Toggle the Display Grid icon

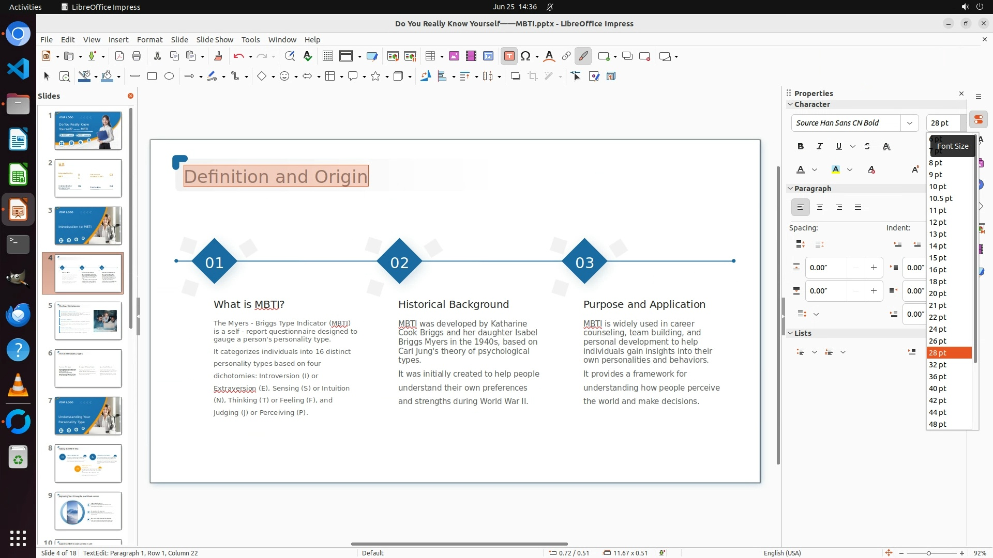(328, 56)
